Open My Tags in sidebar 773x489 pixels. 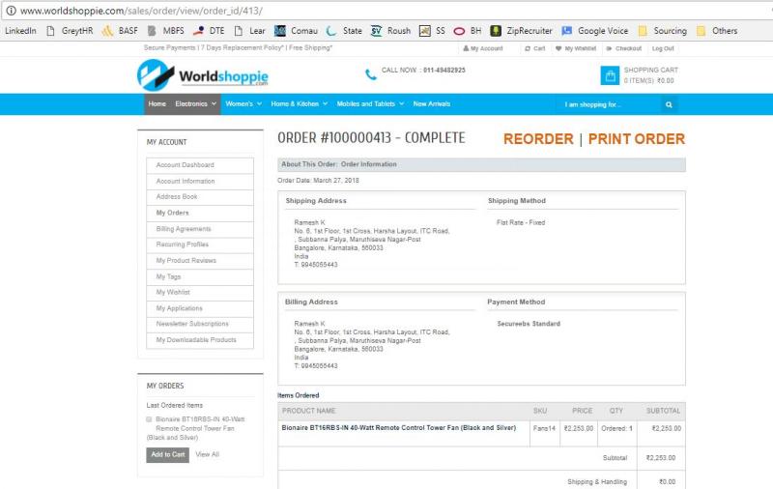coord(200,277)
